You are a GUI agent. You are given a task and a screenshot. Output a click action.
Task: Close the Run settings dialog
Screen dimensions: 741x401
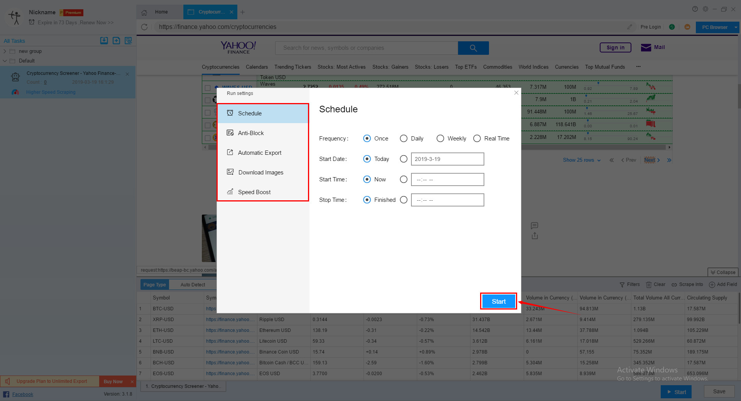pyautogui.click(x=516, y=93)
